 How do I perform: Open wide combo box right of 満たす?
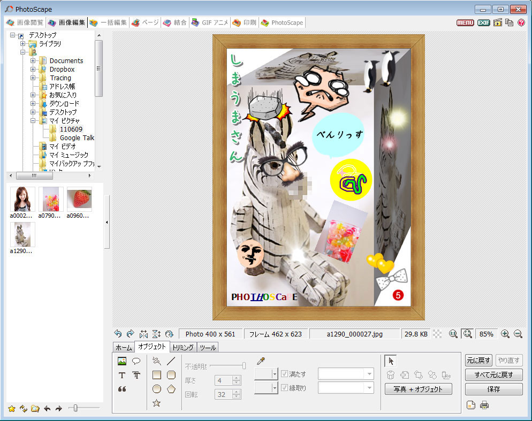pyautogui.click(x=346, y=374)
